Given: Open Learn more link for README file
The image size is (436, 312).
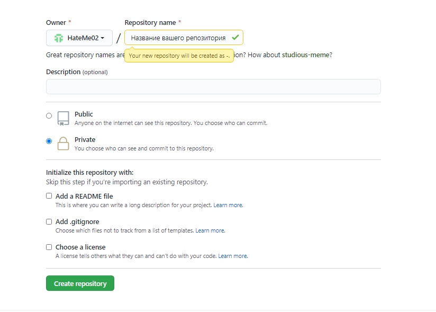Looking at the screenshot, I should 228,205.
